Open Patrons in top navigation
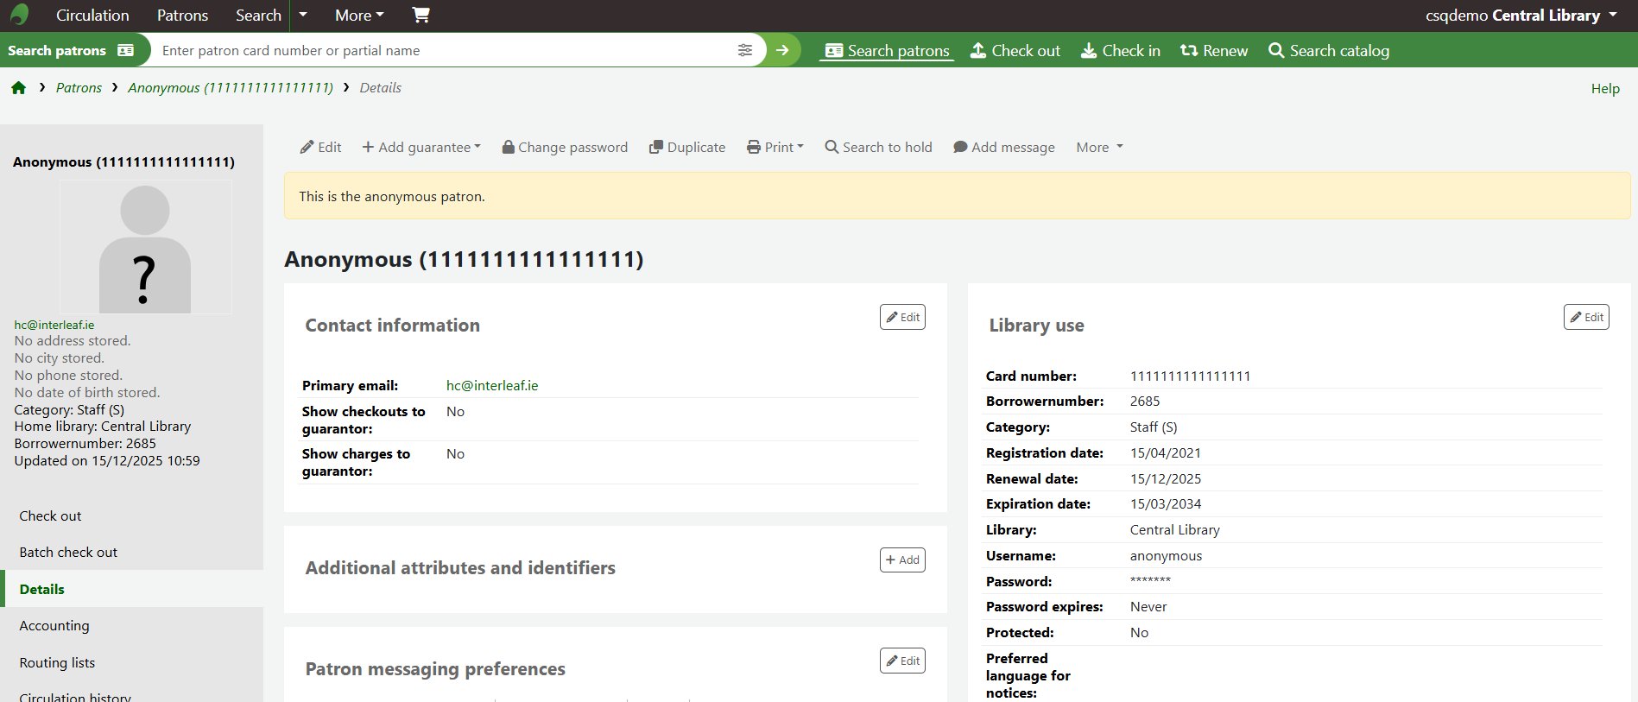The height and width of the screenshot is (702, 1638). pyautogui.click(x=182, y=15)
